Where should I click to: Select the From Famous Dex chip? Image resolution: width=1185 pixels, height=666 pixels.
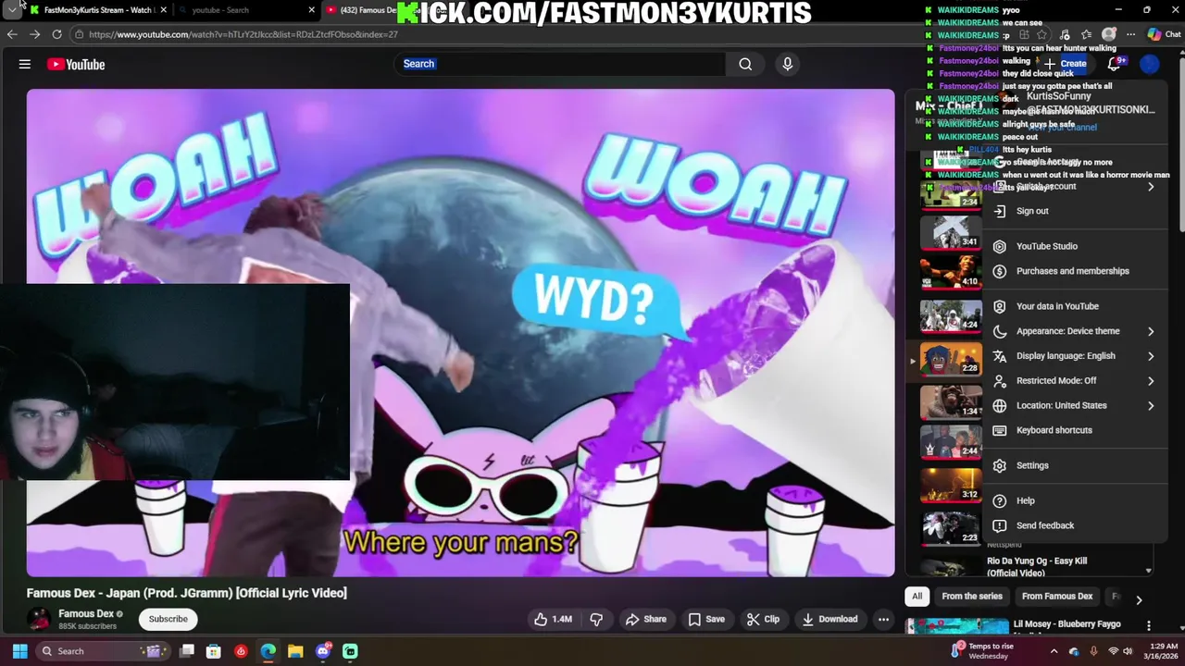point(1057,597)
